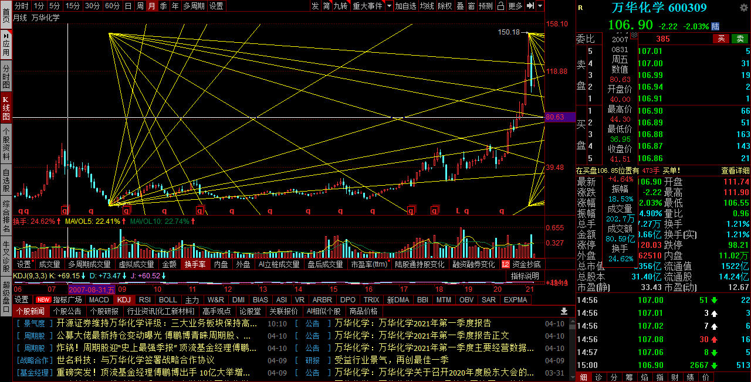This screenshot has height=382, width=751.
Task: Click the green 卖 (sell) button
Action: pos(740,39)
